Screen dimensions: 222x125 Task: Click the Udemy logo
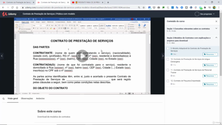9,14
